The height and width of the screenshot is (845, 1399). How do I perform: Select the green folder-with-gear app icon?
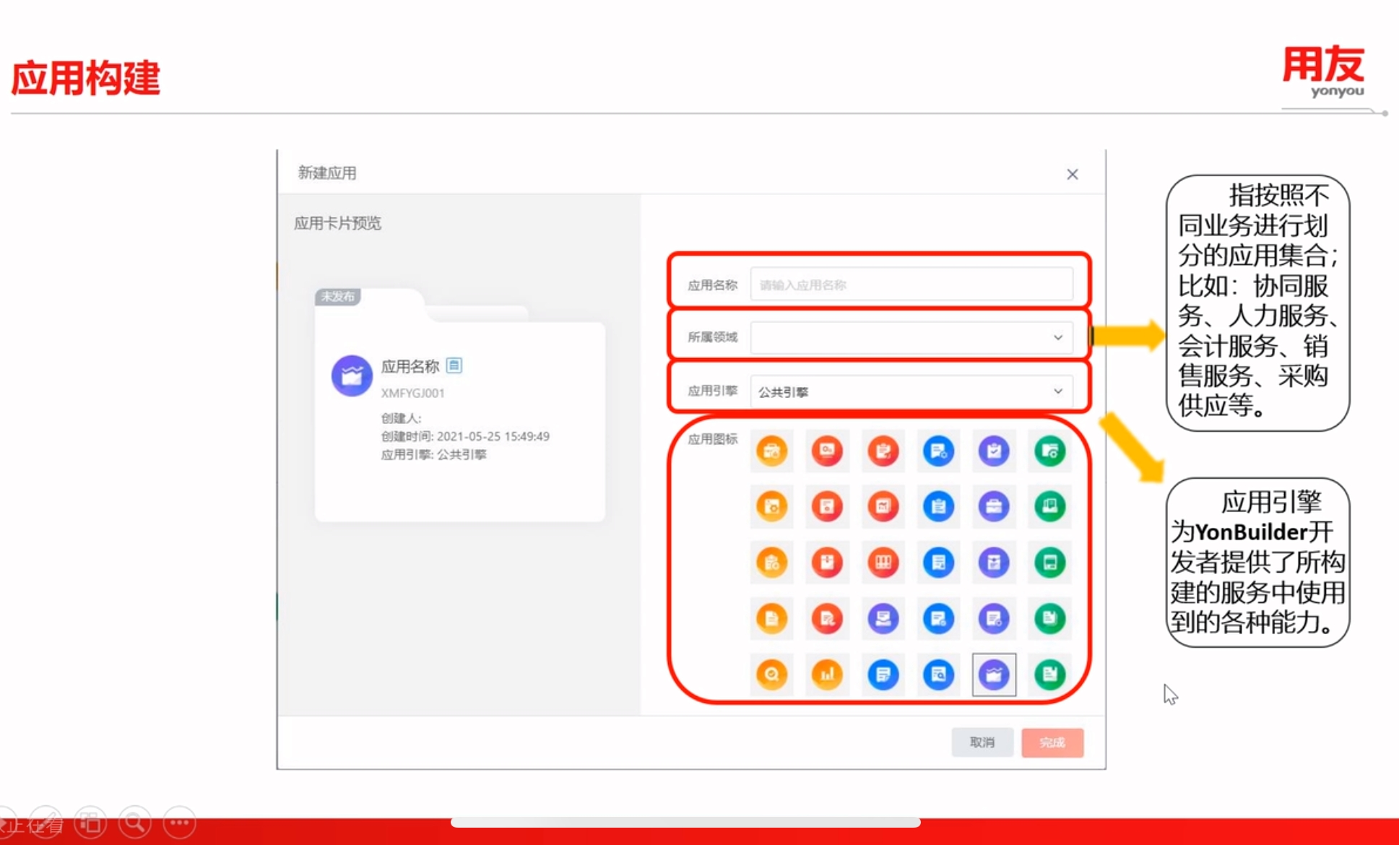tap(1050, 451)
